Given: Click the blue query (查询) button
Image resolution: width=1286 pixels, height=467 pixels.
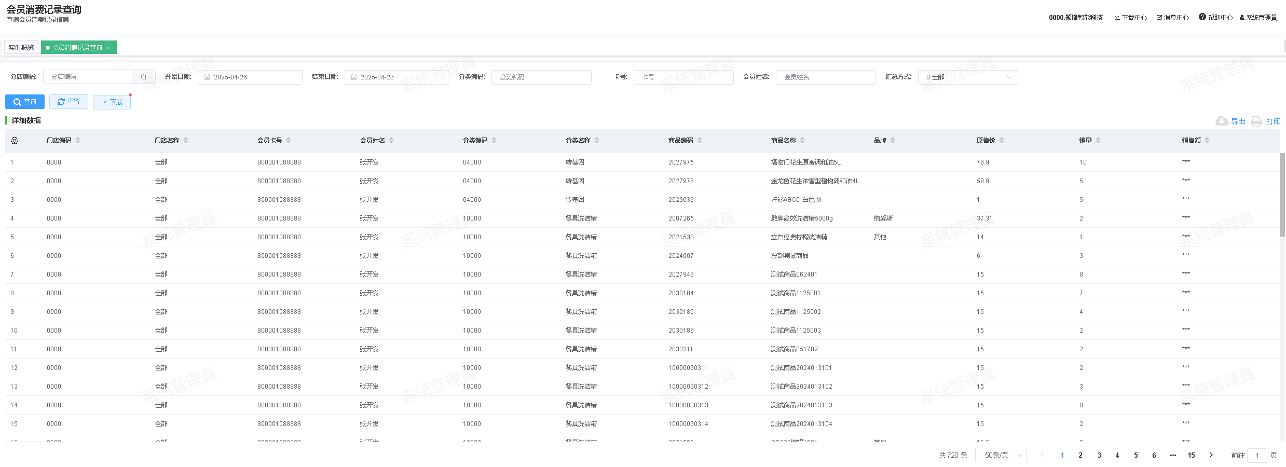Looking at the screenshot, I should [25, 102].
